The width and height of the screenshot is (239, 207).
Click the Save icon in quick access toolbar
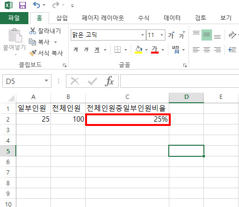pos(23,5)
